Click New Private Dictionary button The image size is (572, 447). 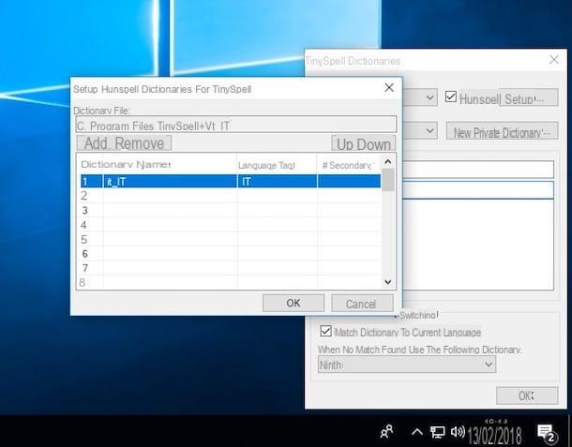click(x=502, y=131)
